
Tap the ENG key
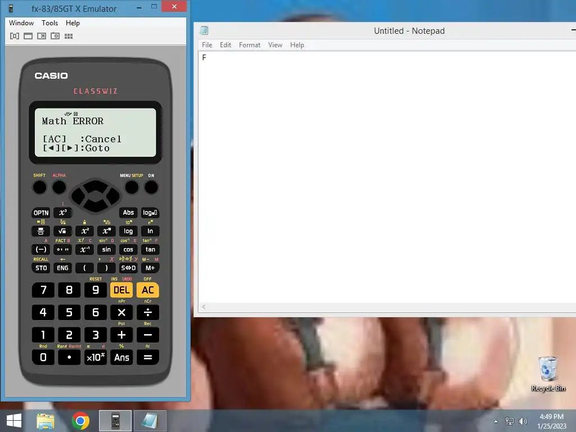tap(63, 268)
